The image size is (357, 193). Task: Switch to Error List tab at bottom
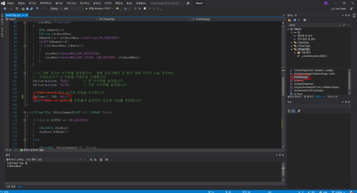pos(11,187)
